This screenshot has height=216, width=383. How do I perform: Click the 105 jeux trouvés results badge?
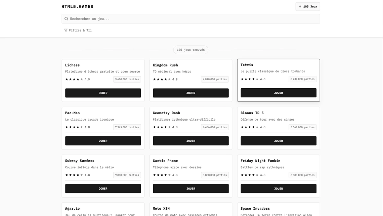point(190,50)
